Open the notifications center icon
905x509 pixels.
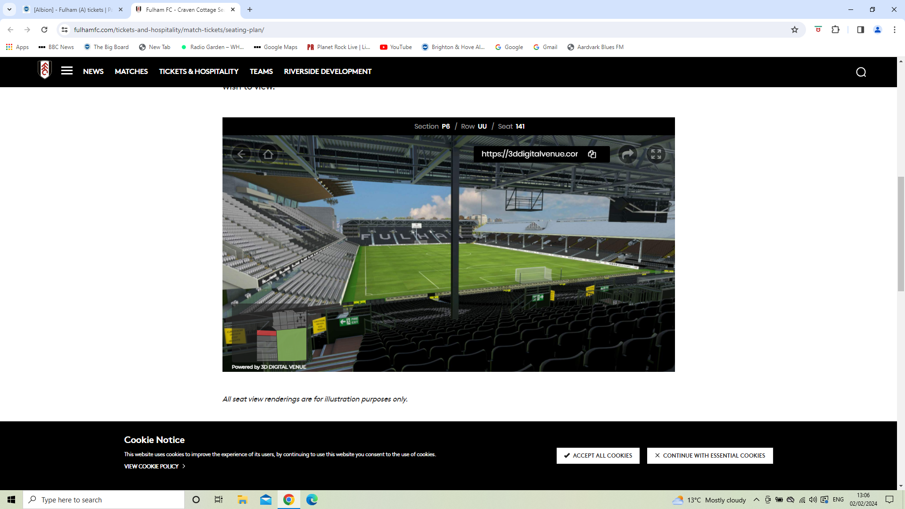tap(889, 500)
